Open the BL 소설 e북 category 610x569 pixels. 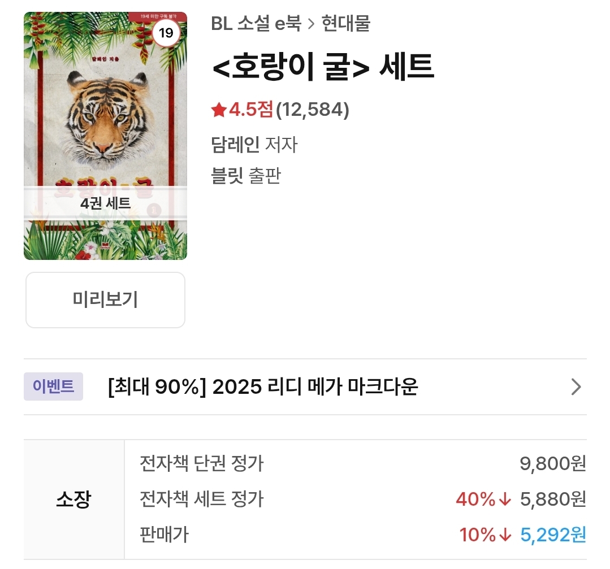tap(256, 24)
